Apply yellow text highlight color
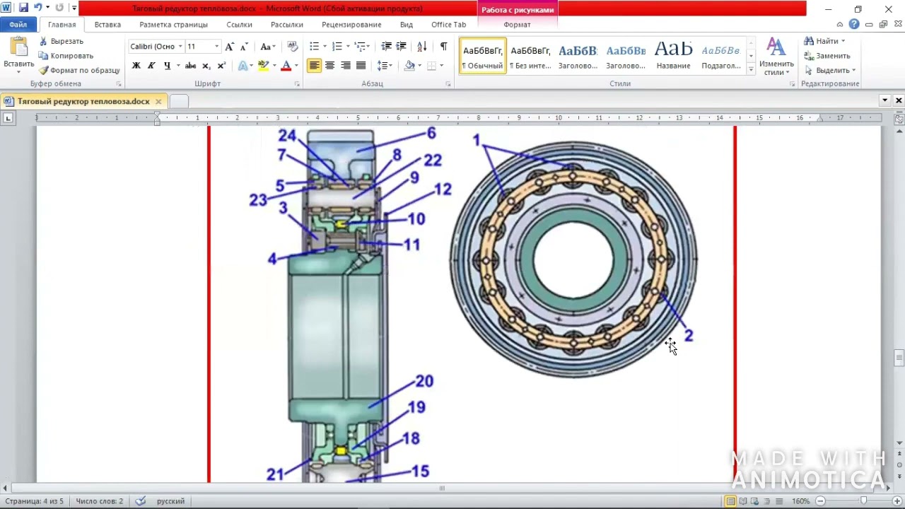This screenshot has height=509, width=905. [263, 66]
